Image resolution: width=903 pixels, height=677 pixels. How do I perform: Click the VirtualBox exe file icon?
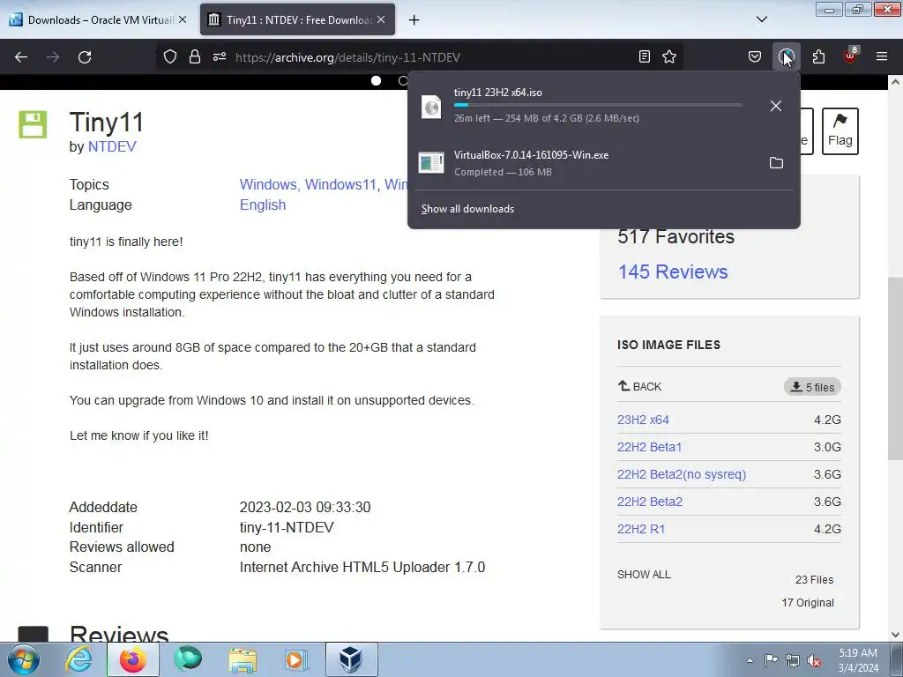(x=430, y=163)
